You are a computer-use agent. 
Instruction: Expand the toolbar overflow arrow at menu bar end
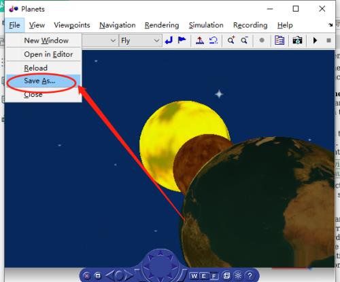(x=330, y=25)
